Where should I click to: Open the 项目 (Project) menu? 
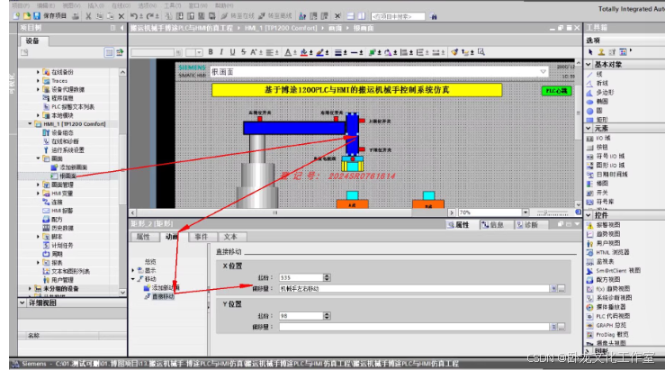coord(21,5)
